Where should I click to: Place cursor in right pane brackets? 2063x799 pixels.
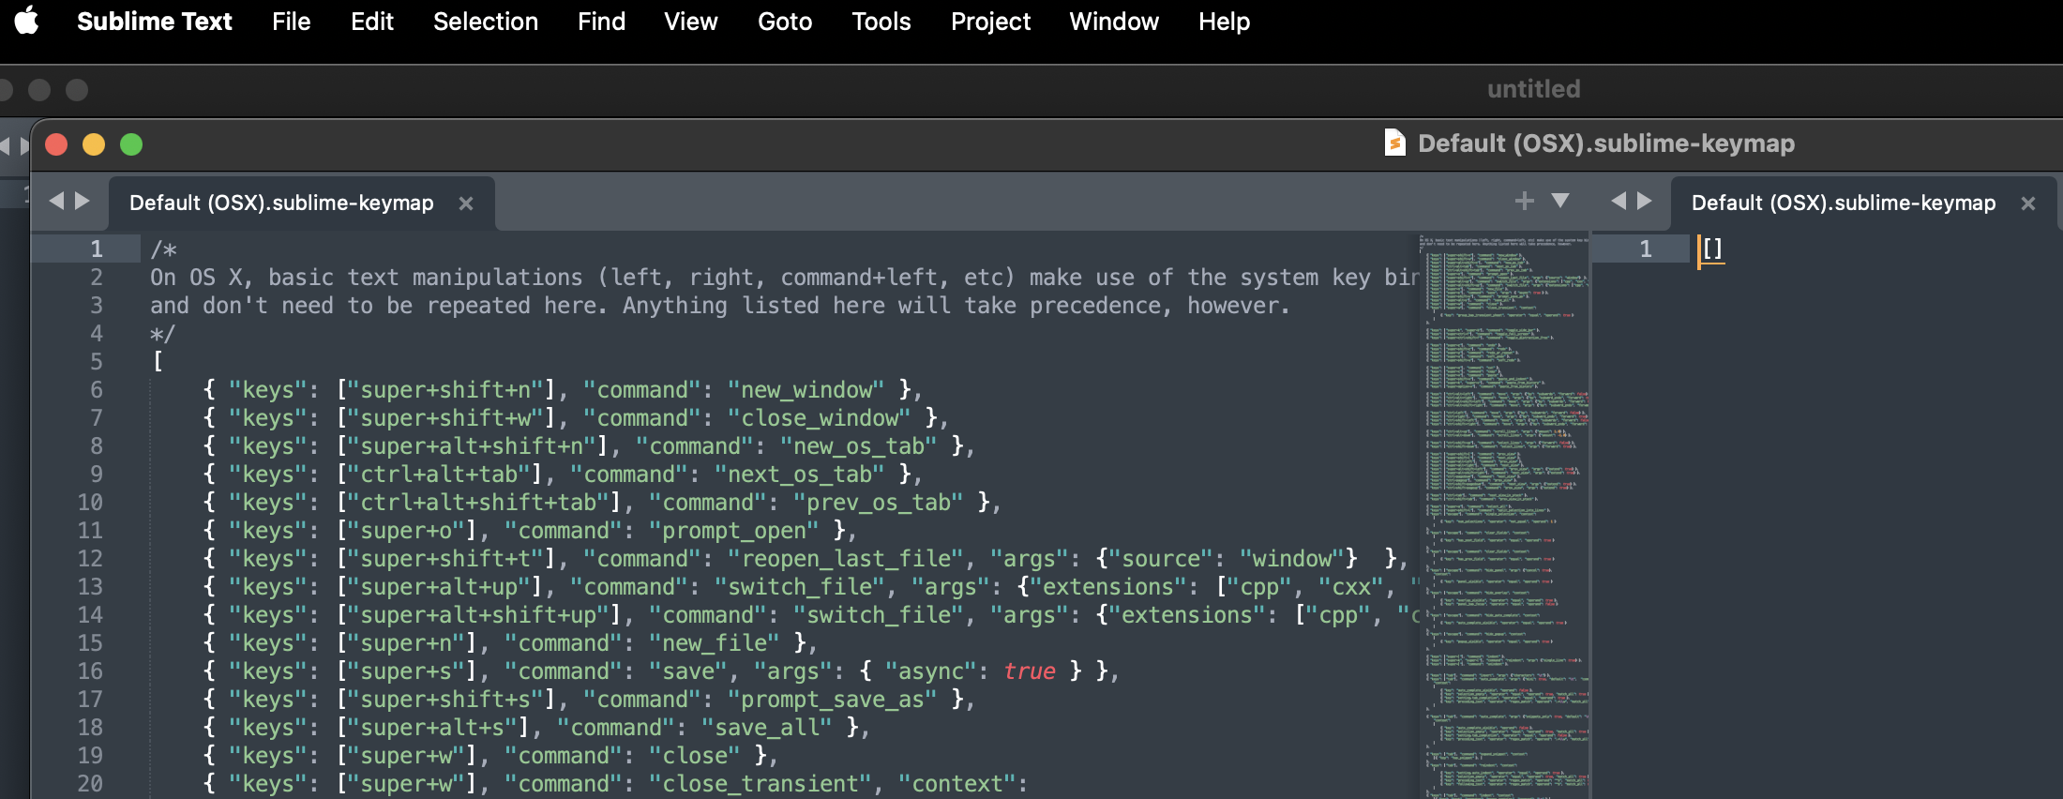click(1712, 249)
